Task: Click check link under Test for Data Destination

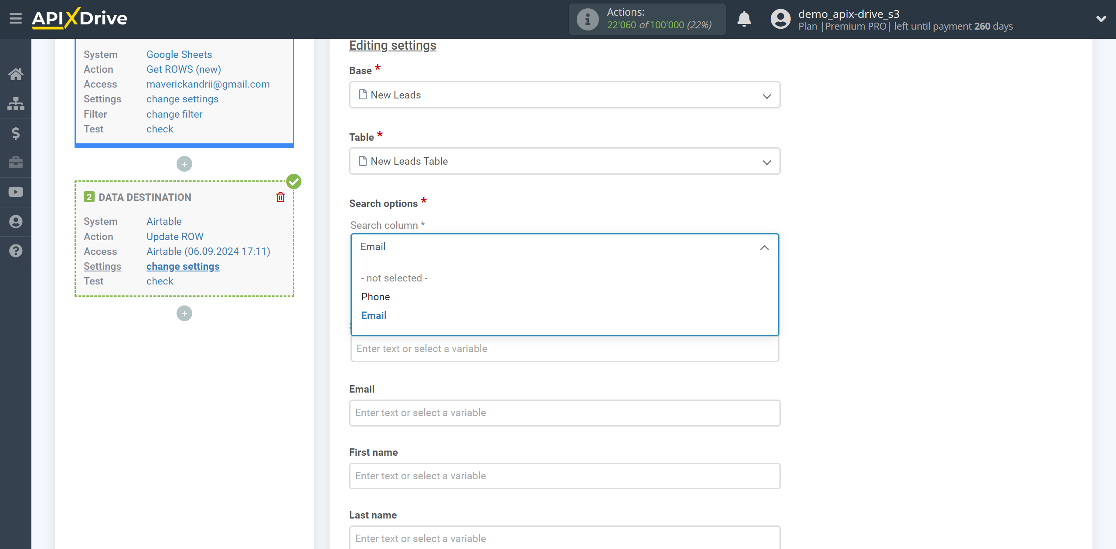Action: click(160, 281)
